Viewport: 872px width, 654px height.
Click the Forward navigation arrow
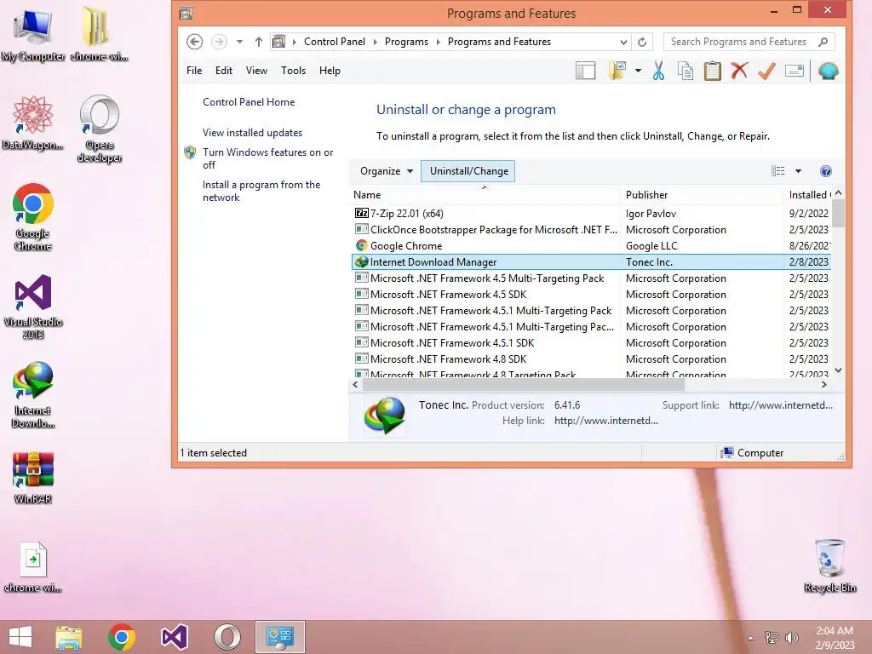(x=219, y=42)
